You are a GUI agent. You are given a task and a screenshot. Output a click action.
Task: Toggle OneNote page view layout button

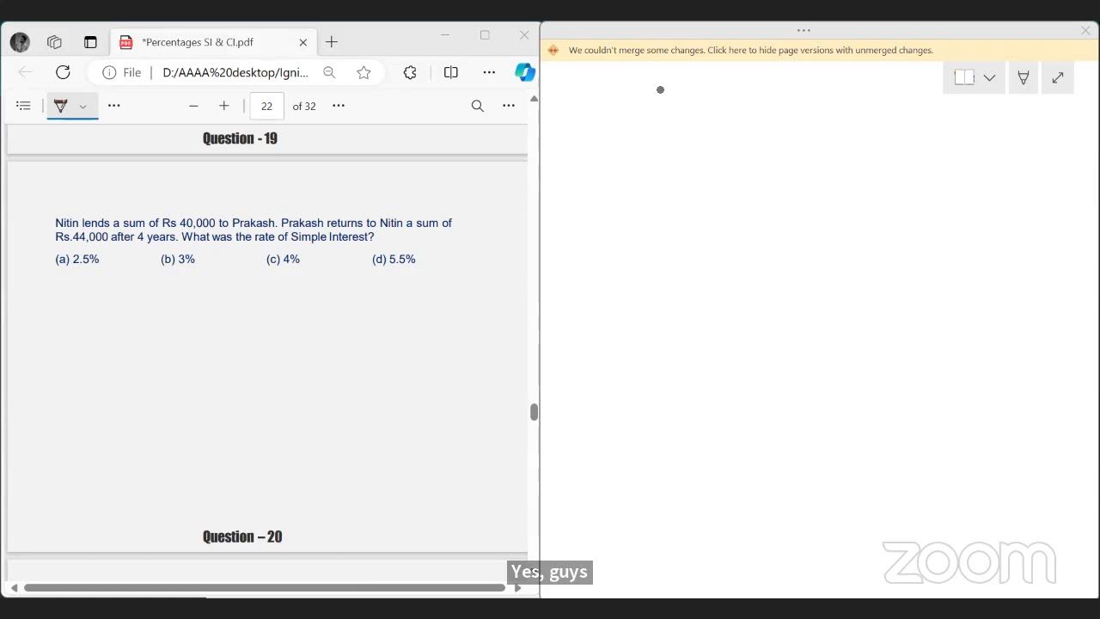click(964, 77)
